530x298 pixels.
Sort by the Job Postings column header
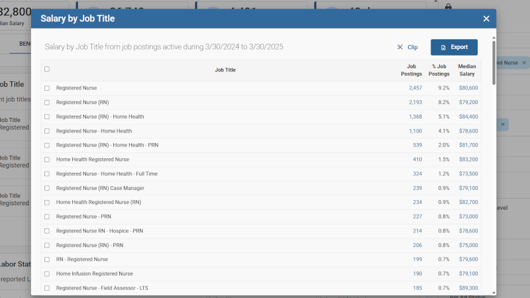(411, 70)
